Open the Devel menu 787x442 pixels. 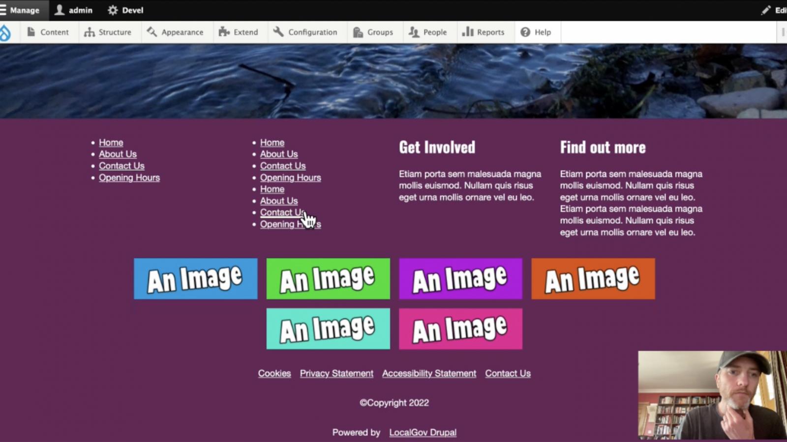pyautogui.click(x=125, y=10)
